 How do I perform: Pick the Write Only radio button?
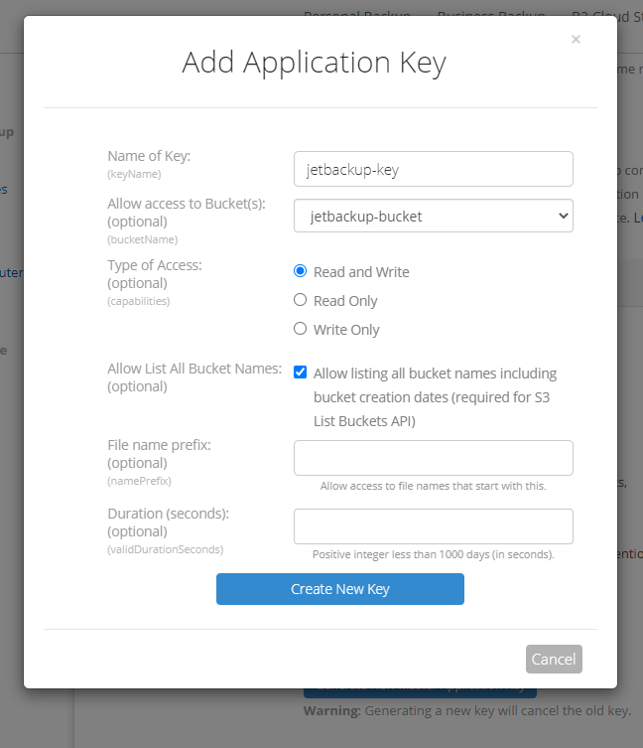coord(300,328)
